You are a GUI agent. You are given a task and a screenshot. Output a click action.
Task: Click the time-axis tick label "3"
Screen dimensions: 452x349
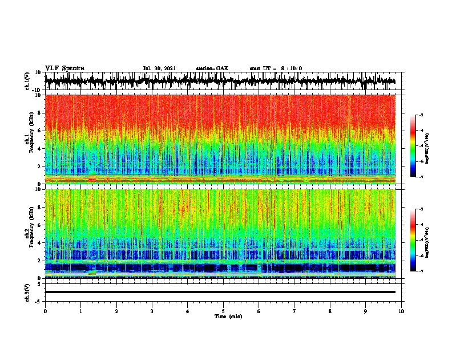coord(152,311)
